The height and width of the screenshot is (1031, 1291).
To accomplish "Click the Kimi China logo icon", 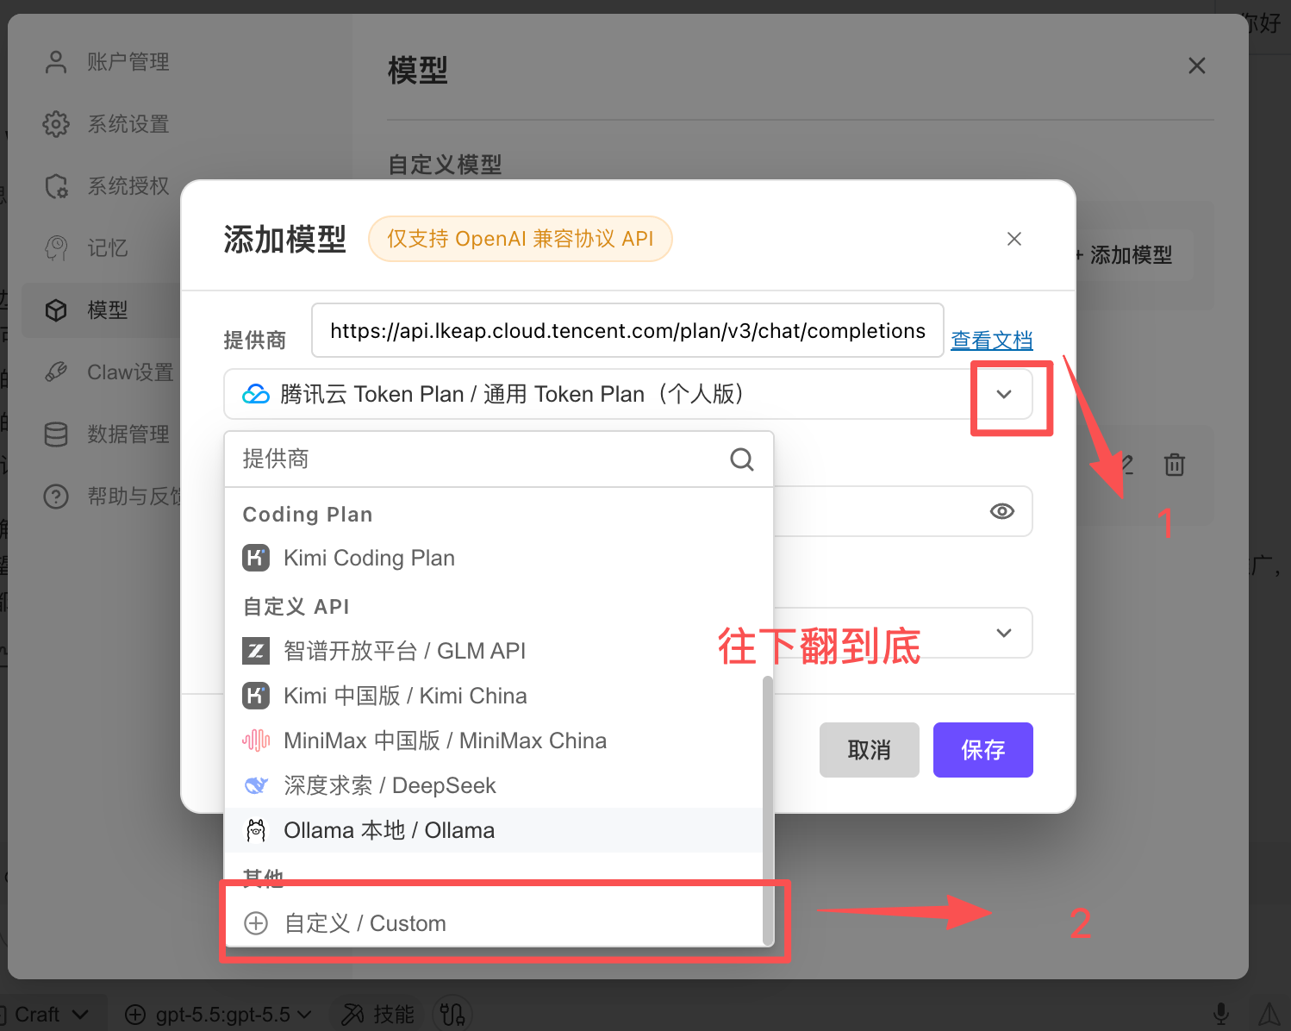I will pos(256,696).
